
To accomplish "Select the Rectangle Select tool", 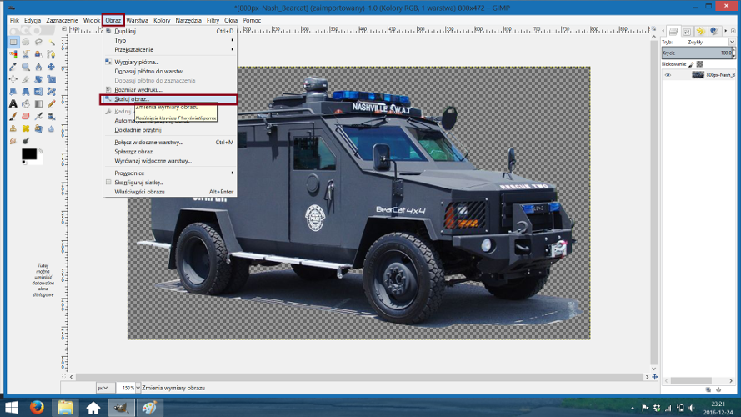I will 13,42.
